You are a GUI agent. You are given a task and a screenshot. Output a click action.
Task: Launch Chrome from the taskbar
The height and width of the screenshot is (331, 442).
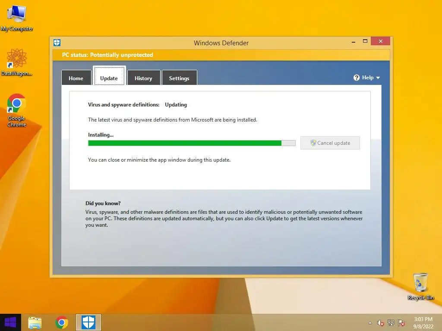click(x=62, y=322)
